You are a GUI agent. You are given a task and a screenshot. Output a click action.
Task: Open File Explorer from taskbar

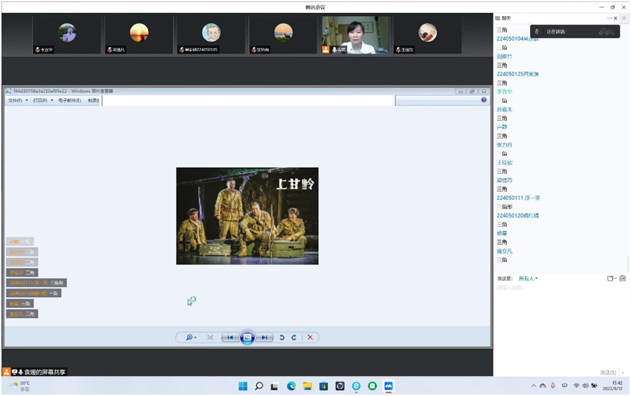[307, 387]
